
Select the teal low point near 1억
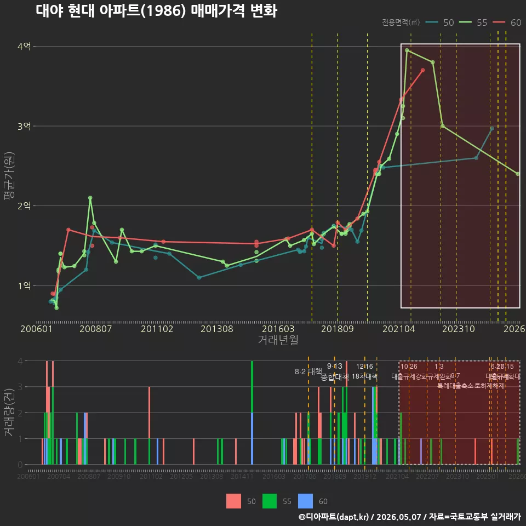click(199, 277)
